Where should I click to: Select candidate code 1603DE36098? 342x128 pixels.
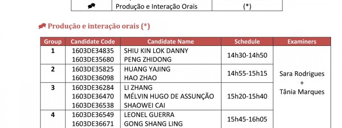point(93,78)
